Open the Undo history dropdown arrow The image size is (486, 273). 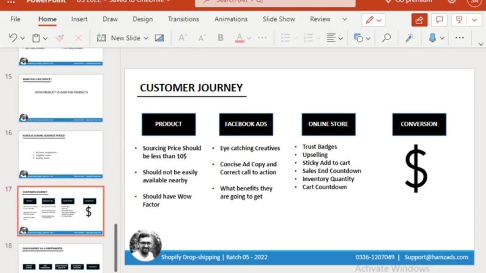pos(22,38)
